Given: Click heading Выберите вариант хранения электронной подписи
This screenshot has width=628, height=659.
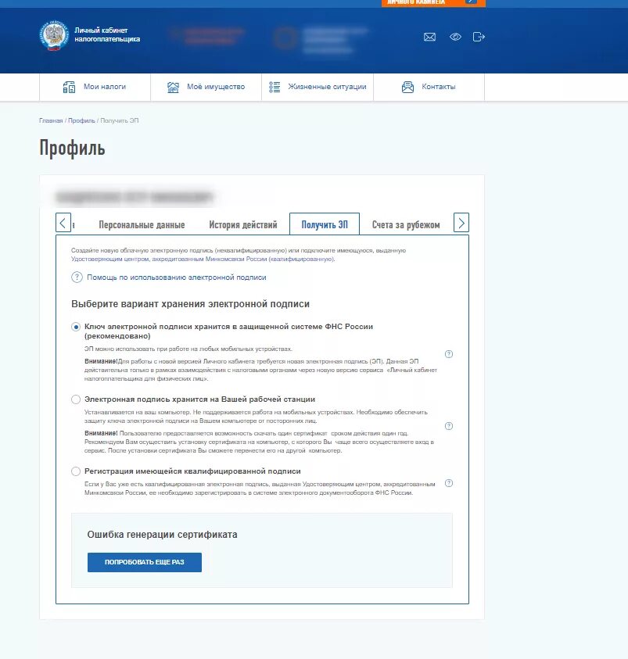Looking at the screenshot, I should tap(190, 304).
